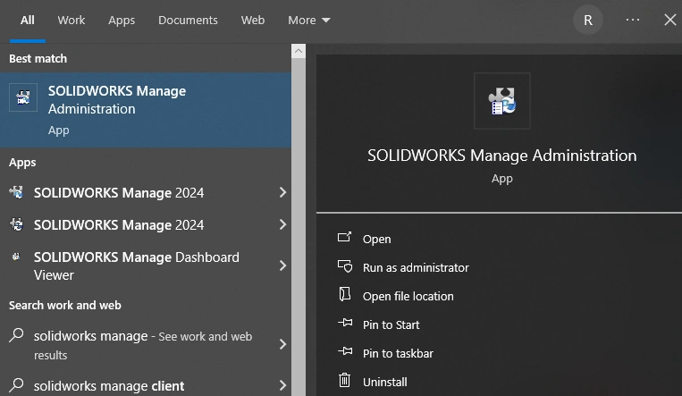Image resolution: width=682 pixels, height=396 pixels.
Task: Click the Open action icon
Action: coord(344,237)
